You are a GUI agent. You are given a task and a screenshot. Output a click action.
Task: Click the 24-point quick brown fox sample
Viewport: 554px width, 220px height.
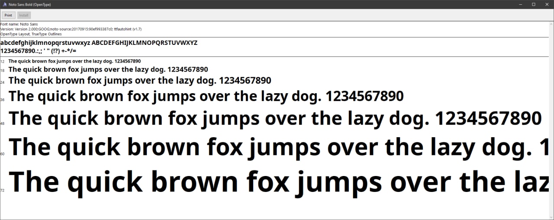coord(140,81)
